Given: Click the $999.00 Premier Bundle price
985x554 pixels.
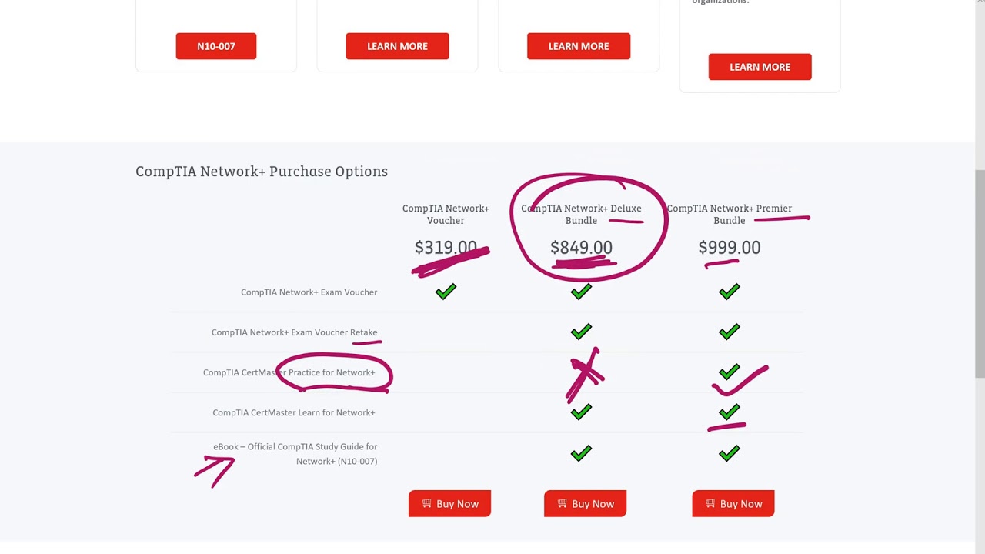Looking at the screenshot, I should [x=729, y=248].
